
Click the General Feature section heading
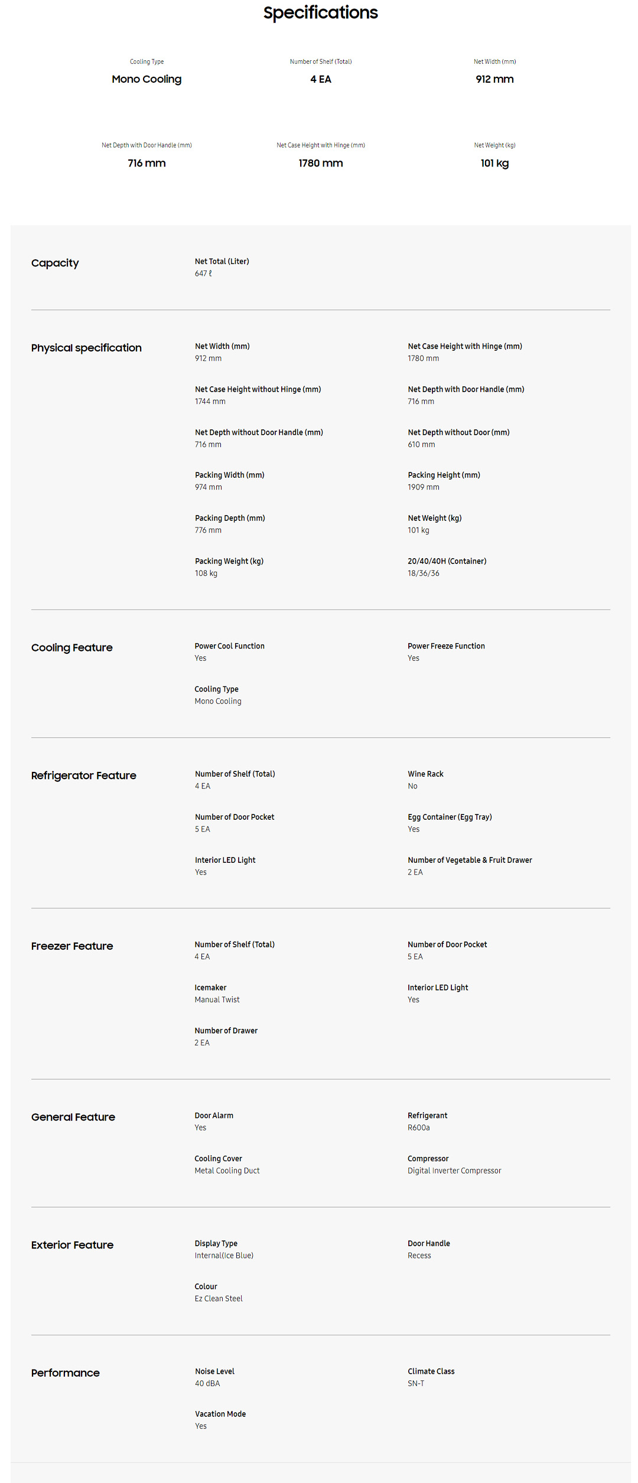(x=73, y=1117)
